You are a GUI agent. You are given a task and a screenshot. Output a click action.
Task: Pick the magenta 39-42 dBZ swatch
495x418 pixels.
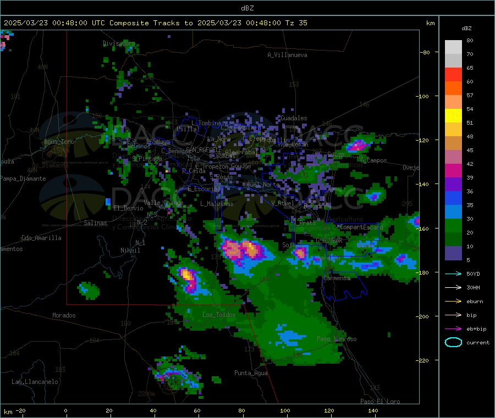point(453,170)
